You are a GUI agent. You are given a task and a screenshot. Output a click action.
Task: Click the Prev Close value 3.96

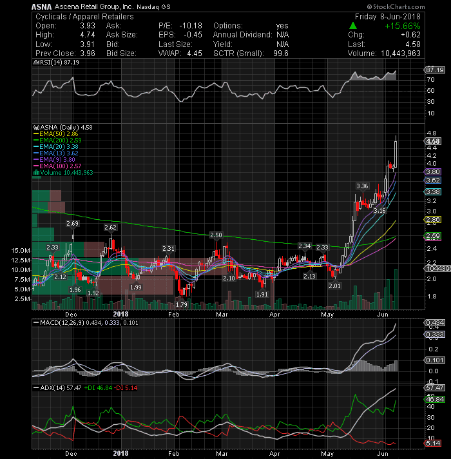pyautogui.click(x=88, y=54)
